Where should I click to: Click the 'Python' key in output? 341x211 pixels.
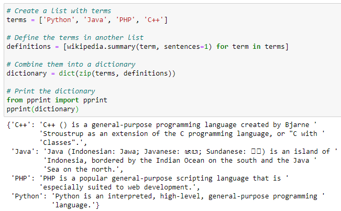[27, 196]
